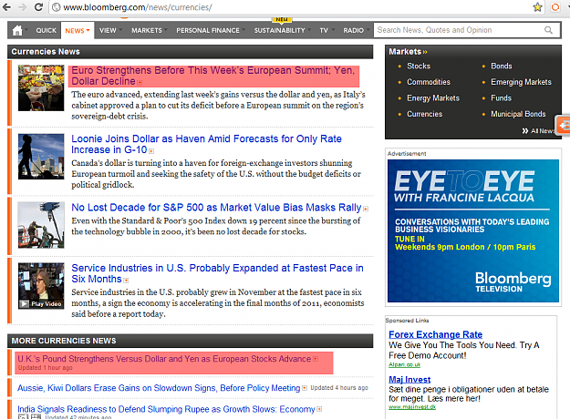The height and width of the screenshot is (419, 570).
Task: Click the orange share tab on the right edge
Action: coord(563,126)
